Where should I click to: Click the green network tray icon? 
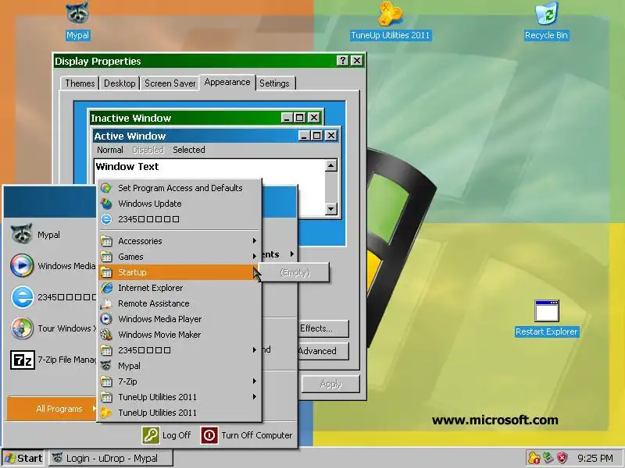click(x=548, y=458)
